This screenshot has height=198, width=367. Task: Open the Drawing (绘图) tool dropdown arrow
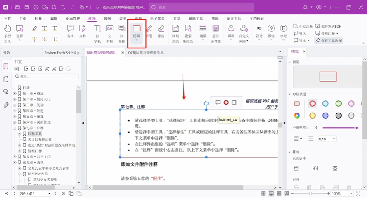[136, 40]
